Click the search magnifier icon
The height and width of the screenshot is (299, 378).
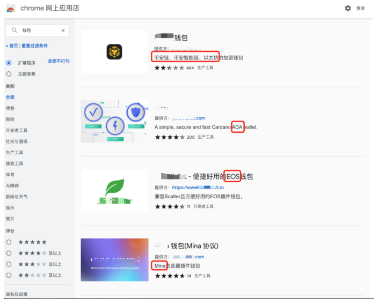pos(14,31)
